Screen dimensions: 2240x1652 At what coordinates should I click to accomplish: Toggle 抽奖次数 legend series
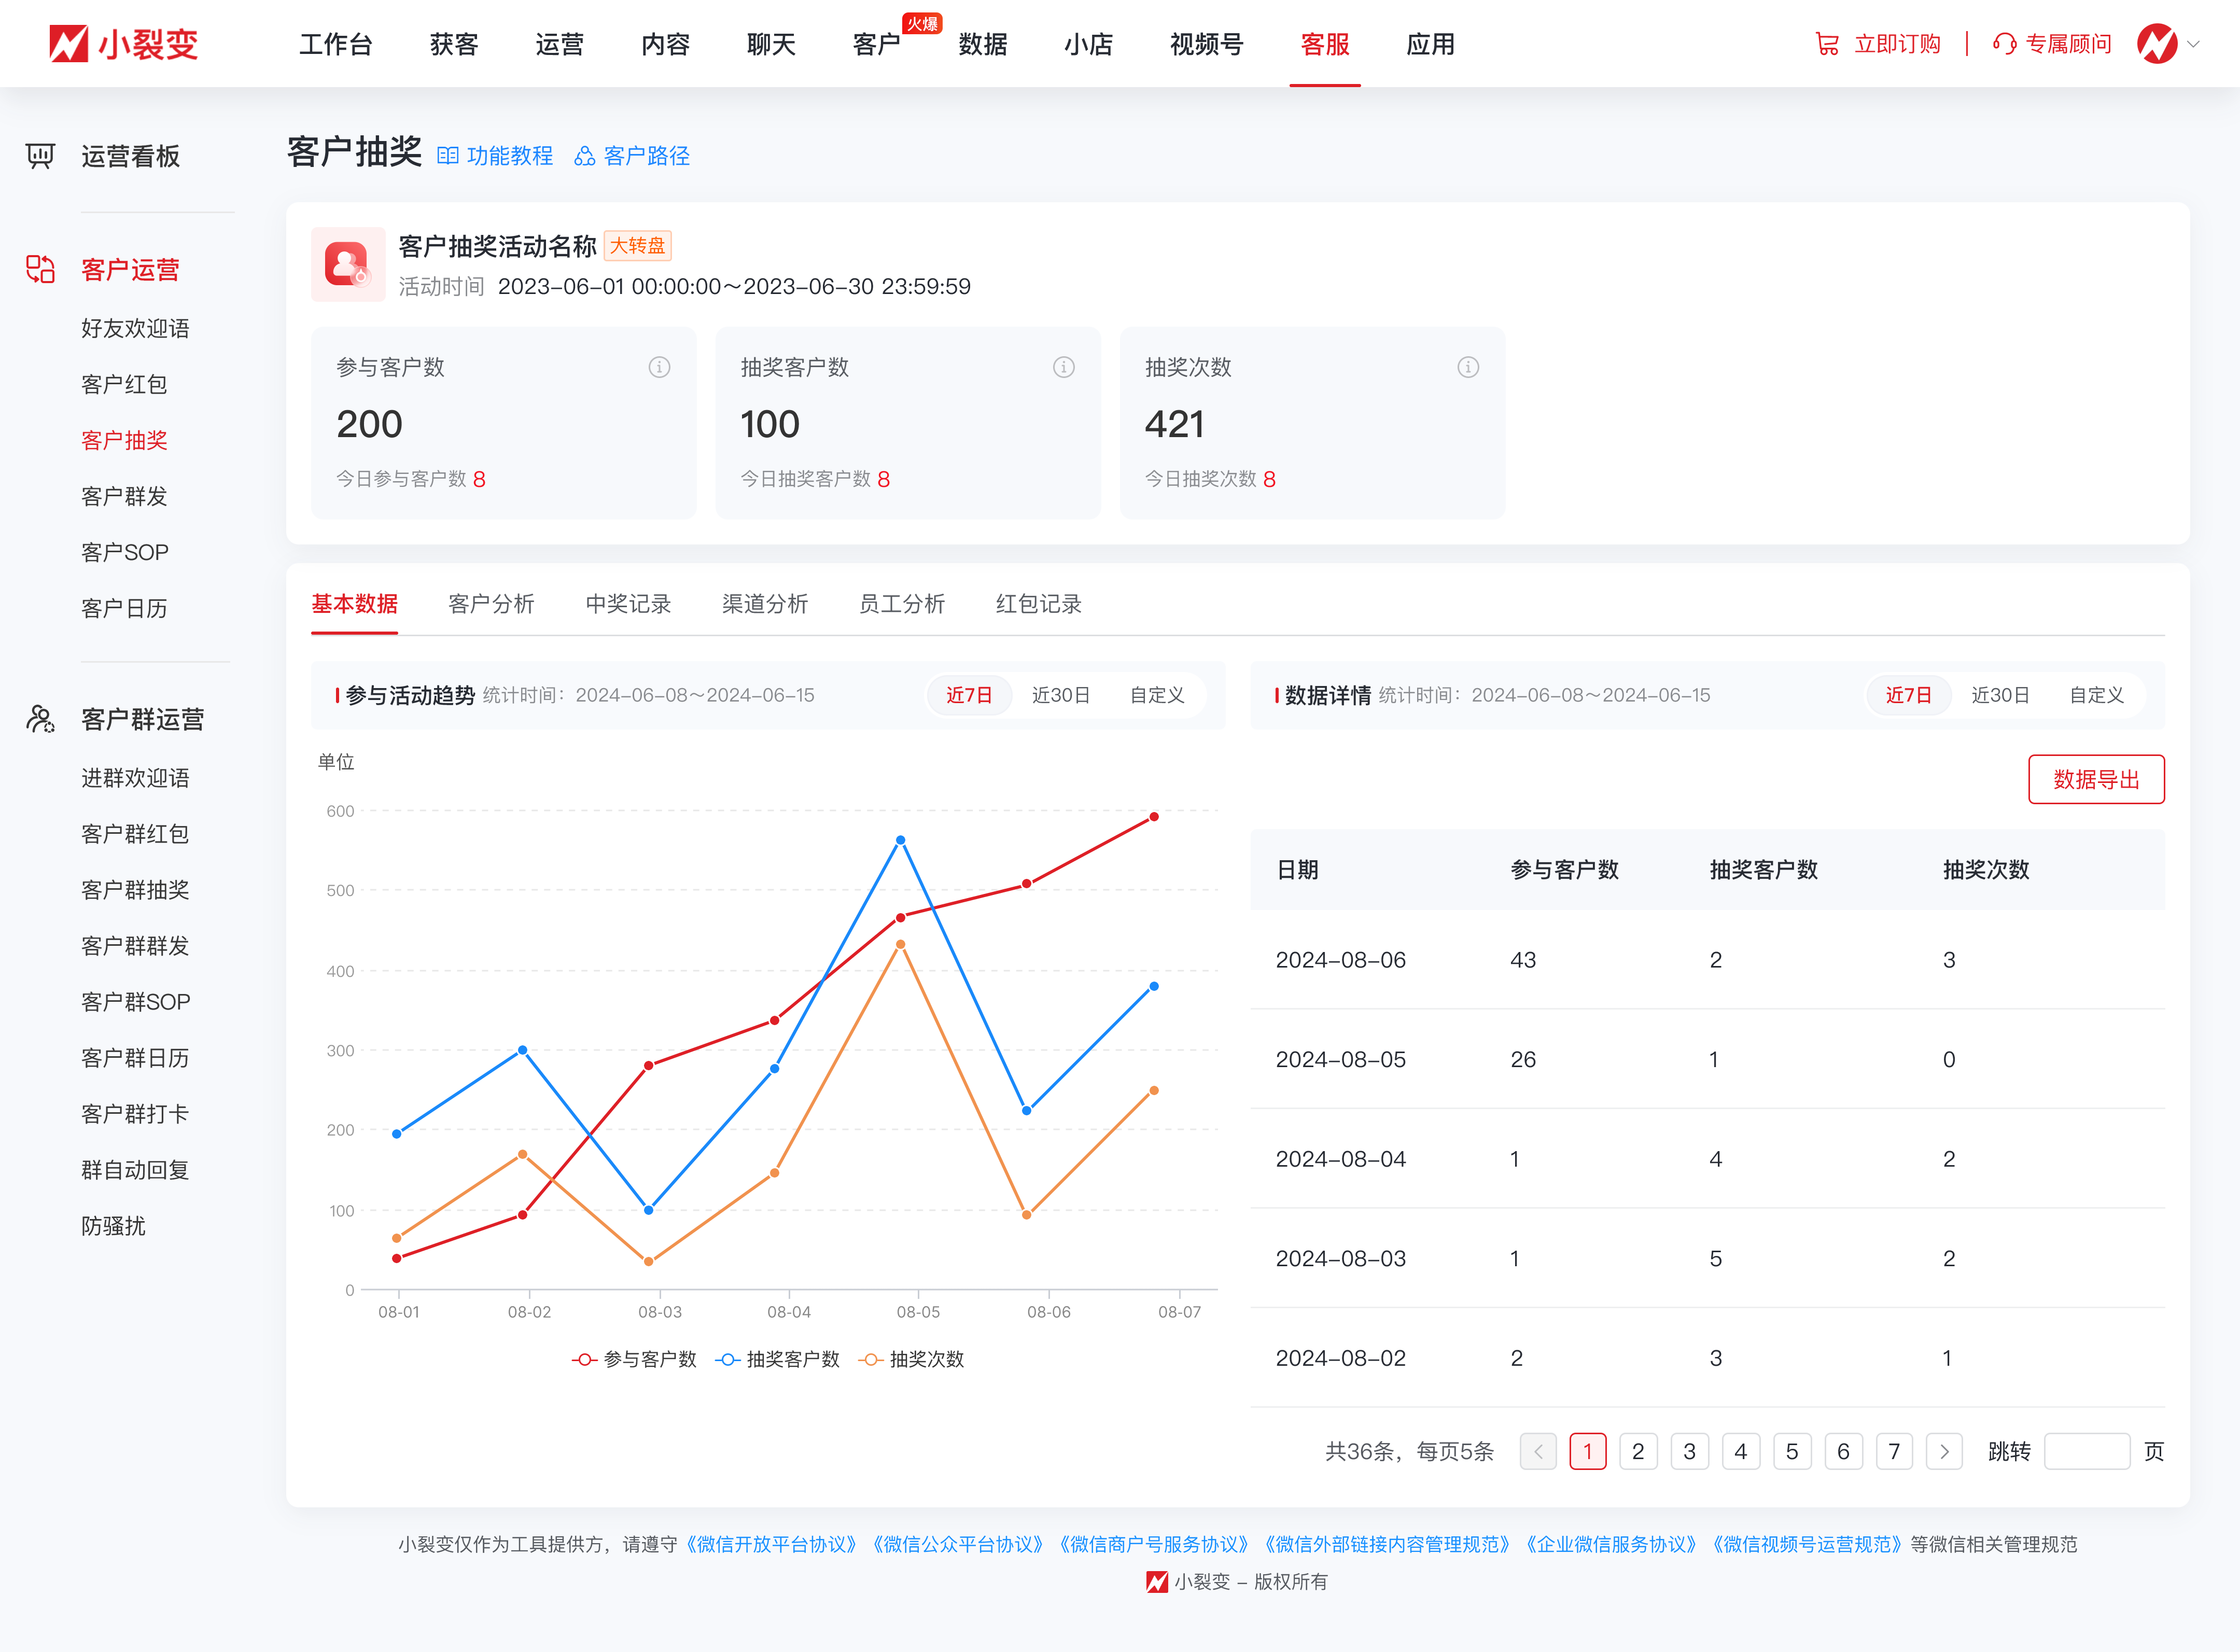tap(911, 1359)
